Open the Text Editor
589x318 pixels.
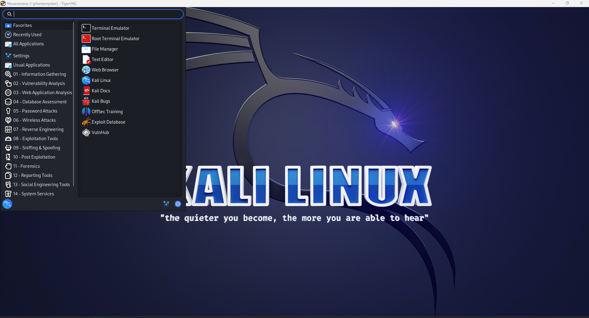tap(102, 59)
